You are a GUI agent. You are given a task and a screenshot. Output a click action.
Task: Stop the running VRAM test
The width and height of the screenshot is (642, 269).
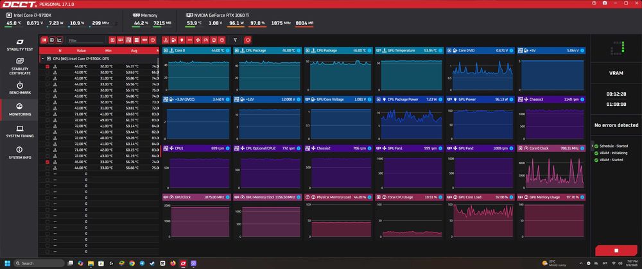pos(616,250)
